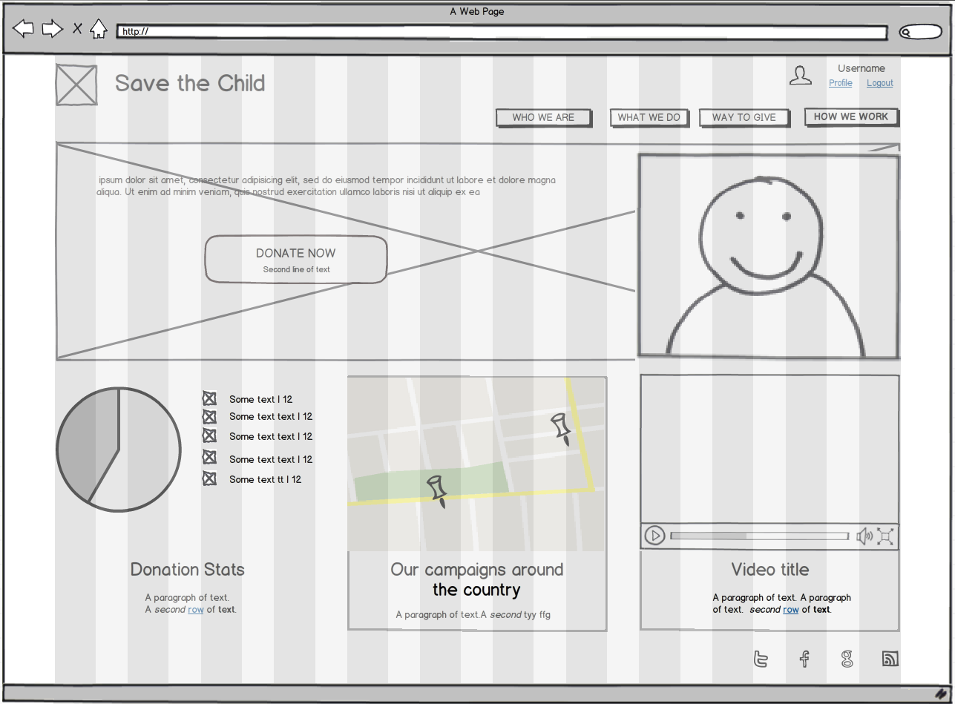Open the Profile link
The image size is (955, 704).
840,83
